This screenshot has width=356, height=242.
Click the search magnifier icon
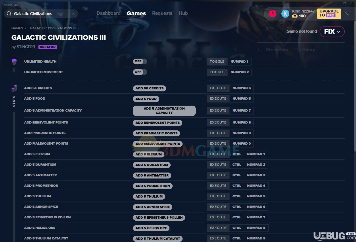coord(9,14)
